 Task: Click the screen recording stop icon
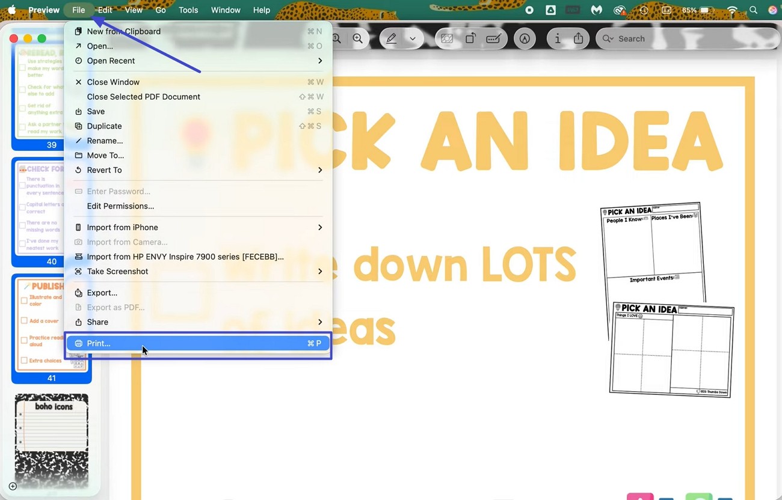click(x=529, y=10)
